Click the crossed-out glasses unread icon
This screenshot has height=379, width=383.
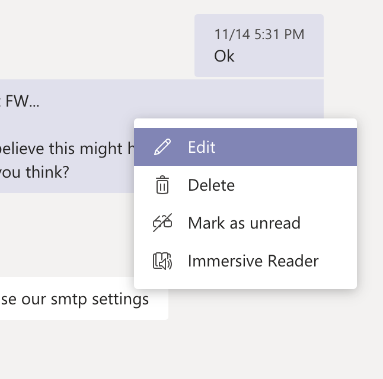[x=162, y=223]
